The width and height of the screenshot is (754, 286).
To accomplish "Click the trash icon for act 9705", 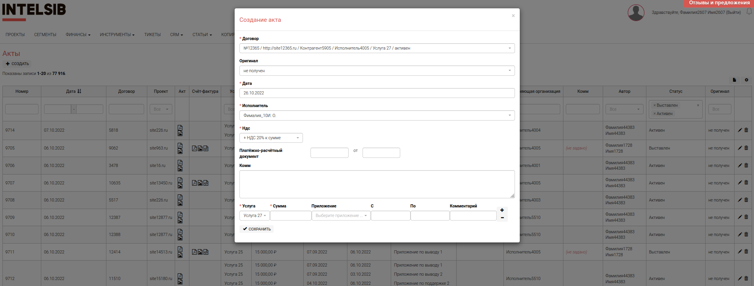I will point(746,148).
